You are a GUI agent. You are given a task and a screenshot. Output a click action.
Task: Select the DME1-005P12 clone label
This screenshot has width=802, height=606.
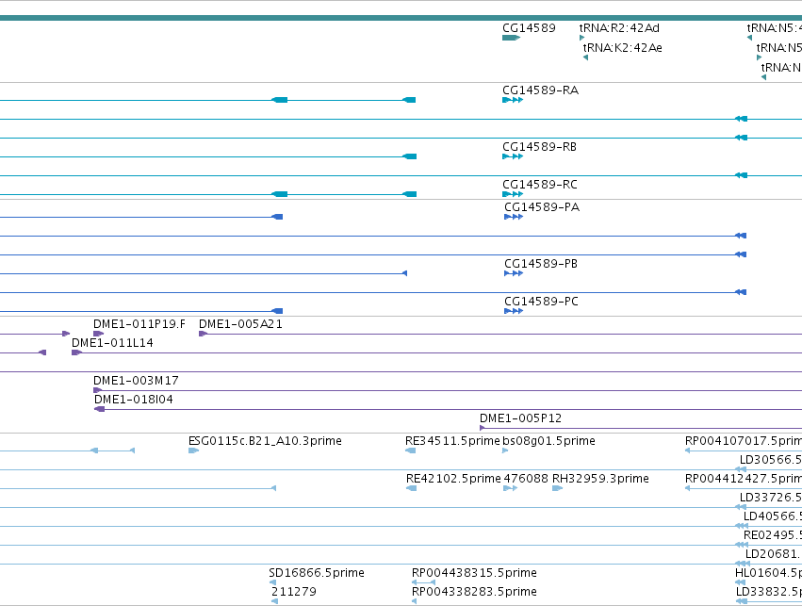click(520, 418)
